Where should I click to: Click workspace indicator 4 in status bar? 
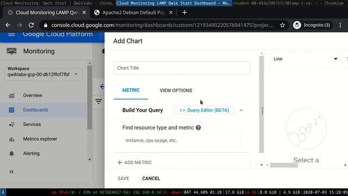(3, 192)
